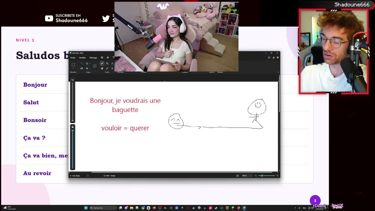Click the Copilot label in the ribbon
The width and height of the screenshot is (375, 211).
212,72
